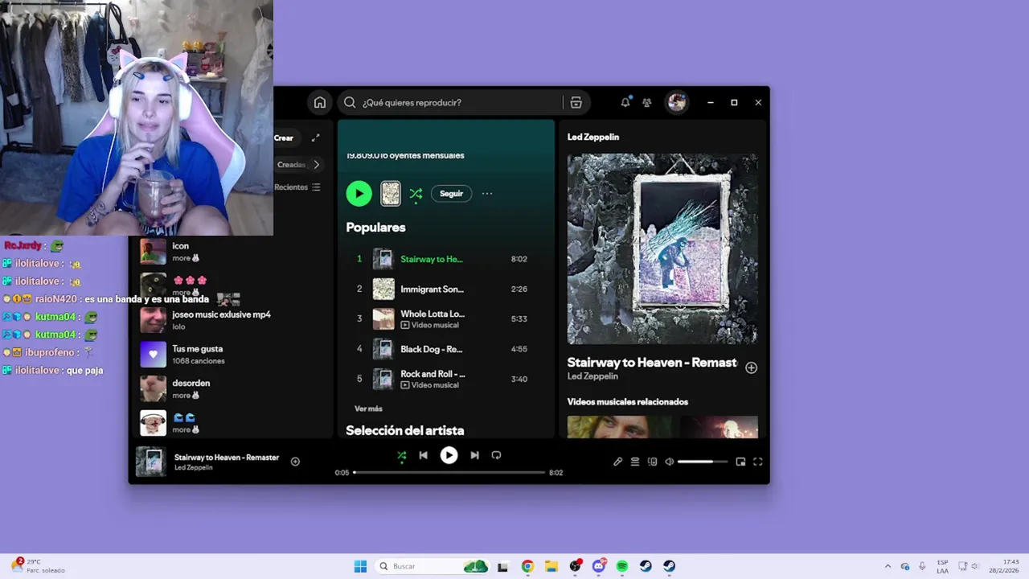Add current song to library in player bar

pyautogui.click(x=295, y=462)
